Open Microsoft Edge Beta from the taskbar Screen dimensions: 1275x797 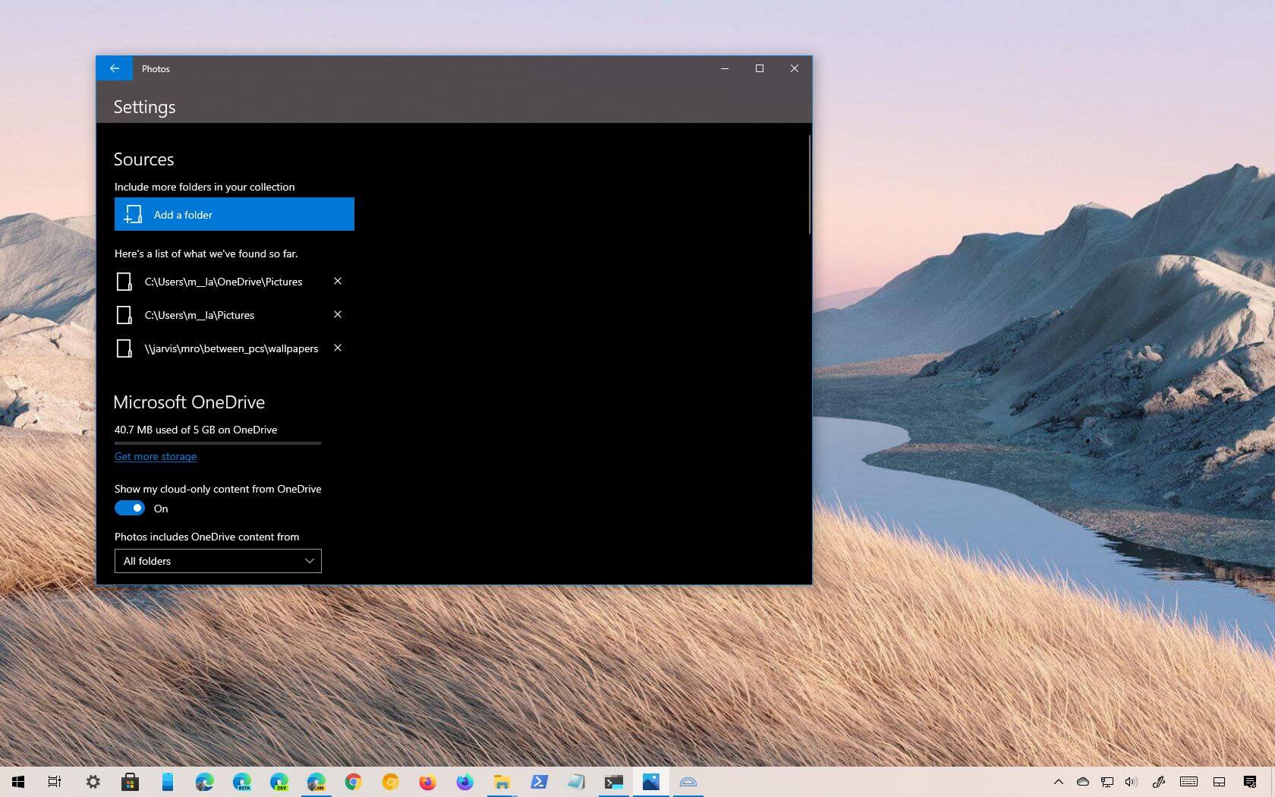coord(241,782)
